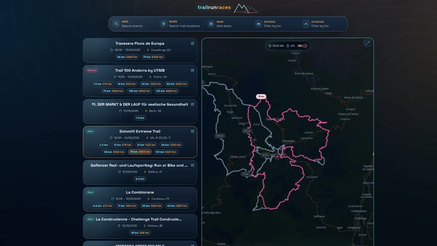The height and width of the screenshot is (246, 437).
Task: Click the race start flag marker on map
Action: pyautogui.click(x=277, y=157)
